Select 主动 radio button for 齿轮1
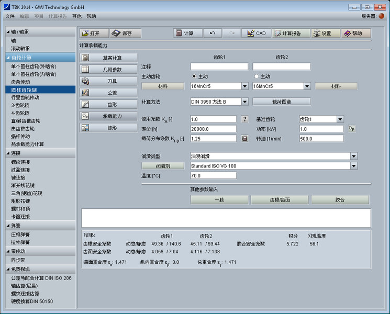 pyautogui.click(x=195, y=76)
